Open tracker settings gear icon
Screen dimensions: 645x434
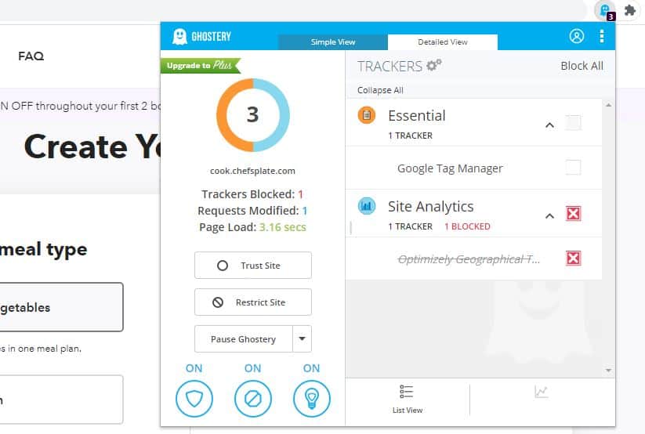(x=433, y=65)
